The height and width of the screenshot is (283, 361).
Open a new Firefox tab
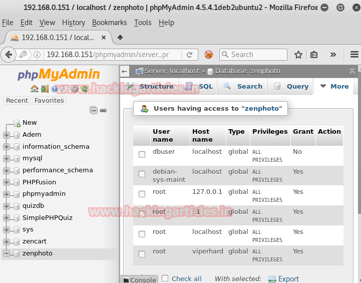(120, 37)
